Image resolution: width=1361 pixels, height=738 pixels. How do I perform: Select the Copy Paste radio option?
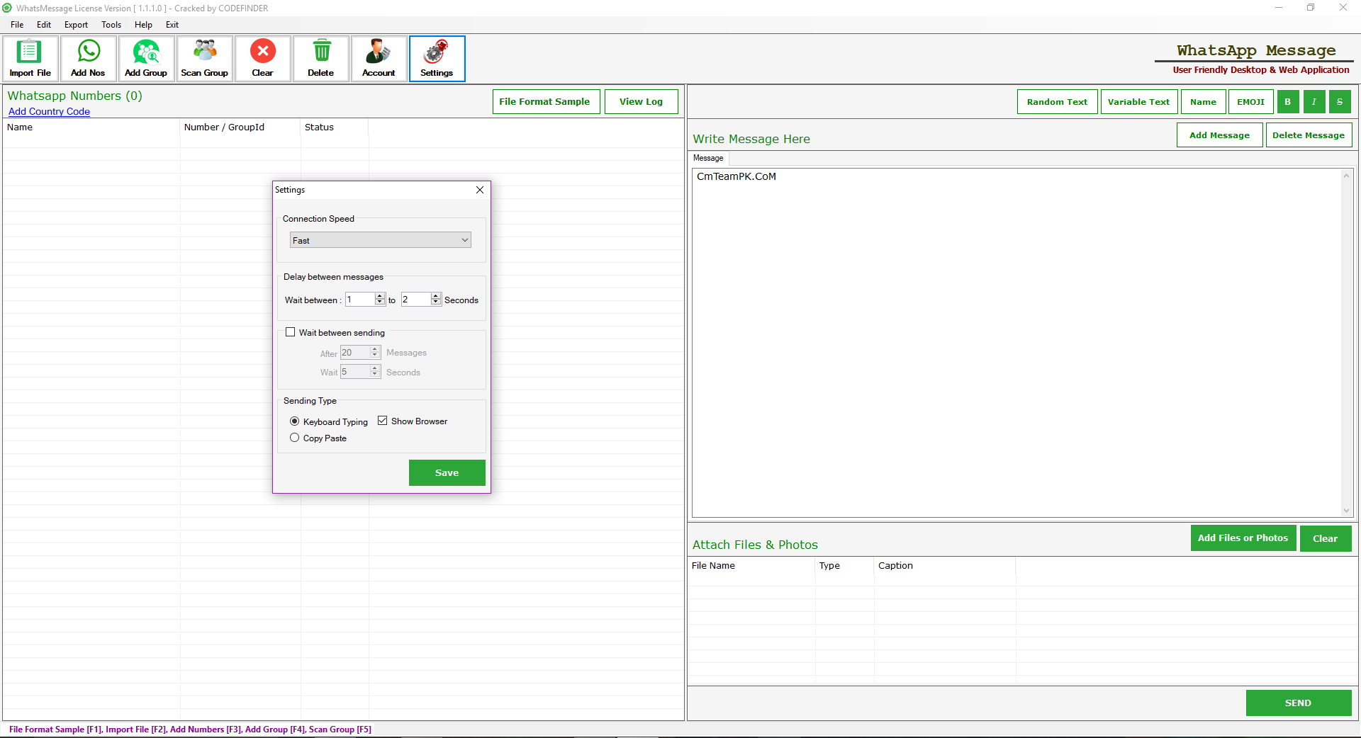(x=294, y=438)
